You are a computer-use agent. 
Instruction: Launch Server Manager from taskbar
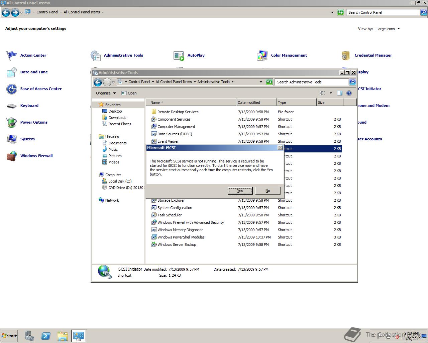pos(29,336)
